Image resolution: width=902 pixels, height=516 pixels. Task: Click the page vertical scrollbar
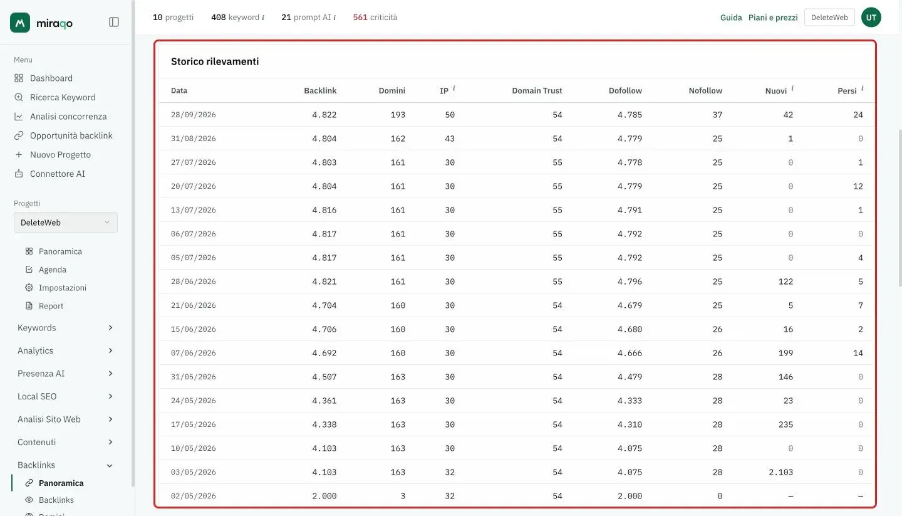pos(900,207)
